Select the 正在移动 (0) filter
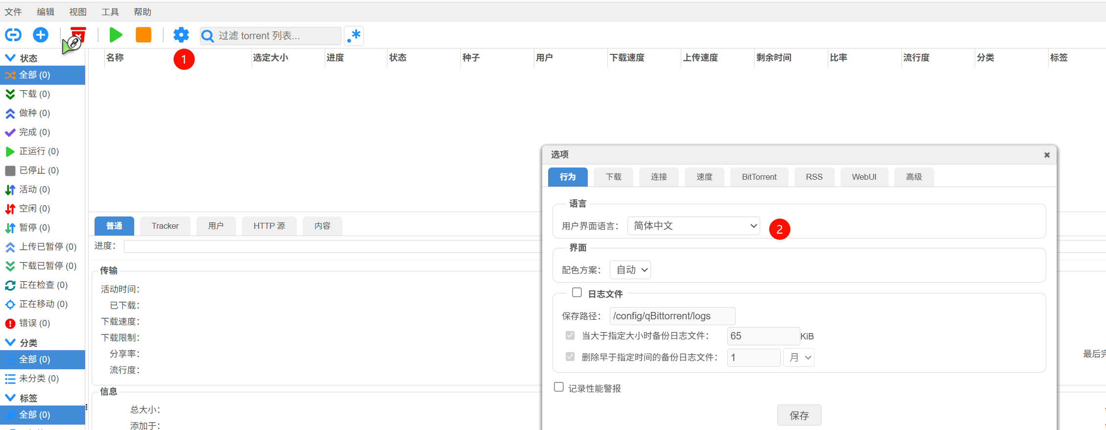Image resolution: width=1106 pixels, height=430 pixels. [x=43, y=304]
